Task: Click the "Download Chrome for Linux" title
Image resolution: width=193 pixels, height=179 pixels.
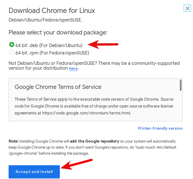Action: [x=52, y=11]
